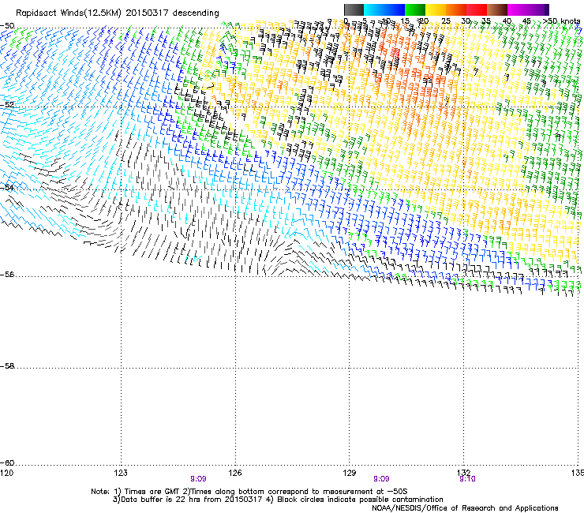Select the green color band in the legend
The image size is (584, 513).
click(415, 9)
